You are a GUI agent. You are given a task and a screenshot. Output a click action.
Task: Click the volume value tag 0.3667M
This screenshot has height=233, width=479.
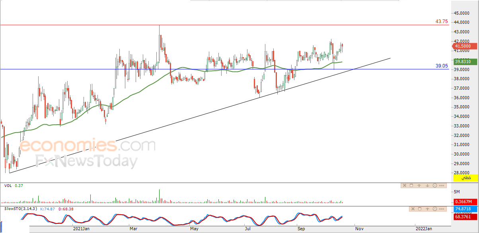pos(465,202)
